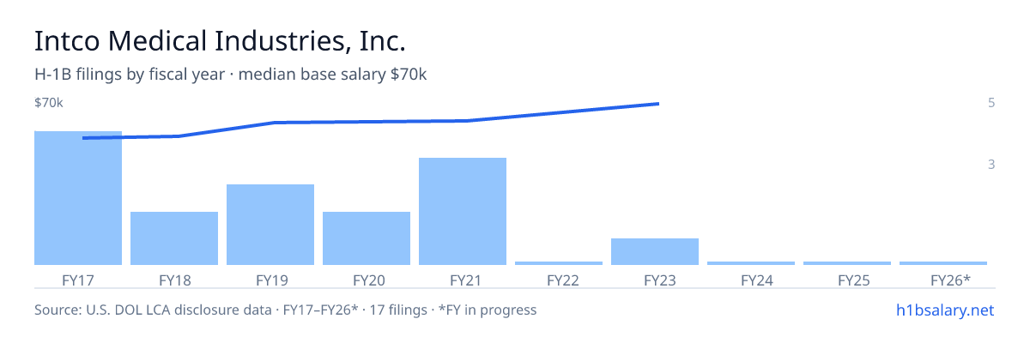Screen dimensions: 1030x343
Task: Click the FY26* bar stub
Action: [x=943, y=263]
